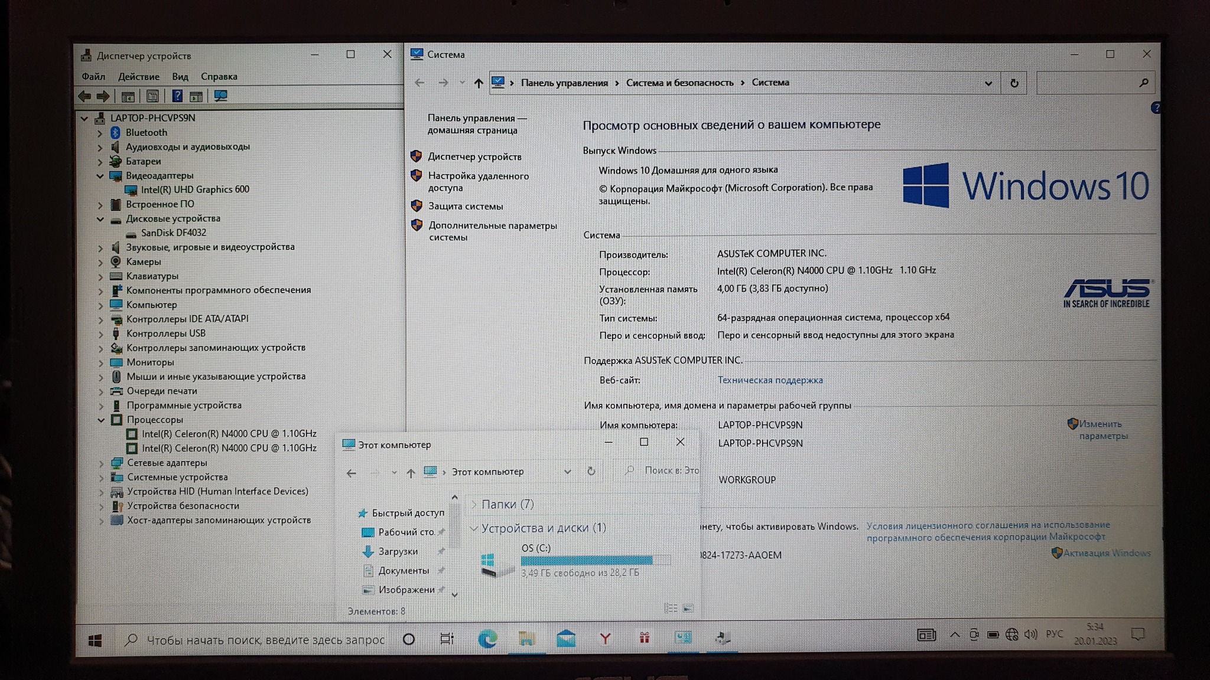
Task: Switch to details view in This PC
Action: pos(671,608)
